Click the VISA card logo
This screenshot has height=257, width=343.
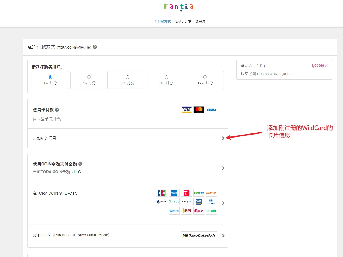click(x=187, y=110)
